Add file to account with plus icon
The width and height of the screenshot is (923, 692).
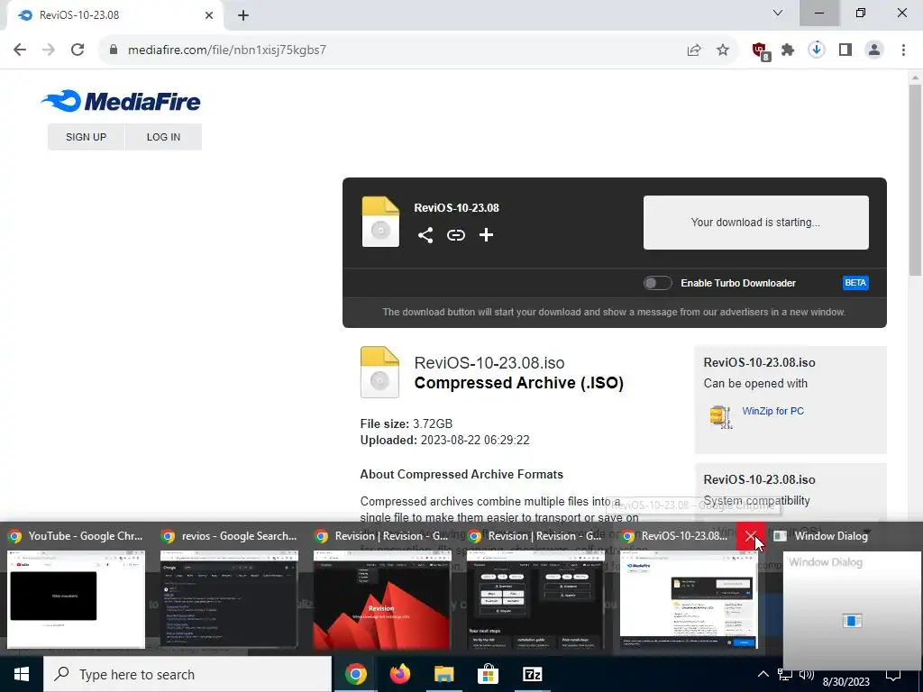pyautogui.click(x=486, y=235)
